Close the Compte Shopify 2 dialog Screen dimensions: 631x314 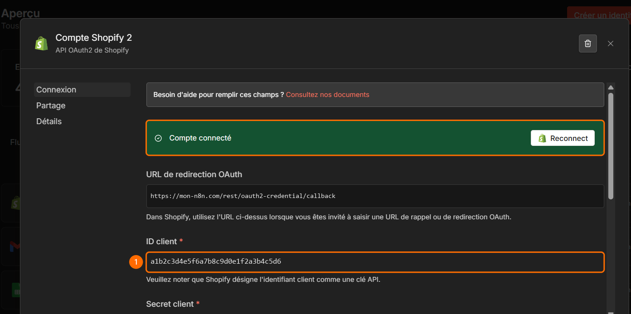click(611, 43)
